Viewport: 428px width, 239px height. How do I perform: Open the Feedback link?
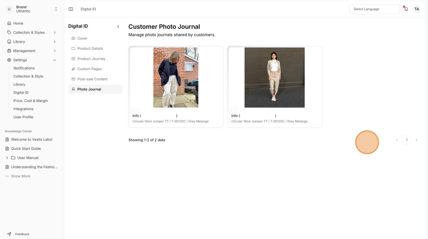(x=22, y=234)
